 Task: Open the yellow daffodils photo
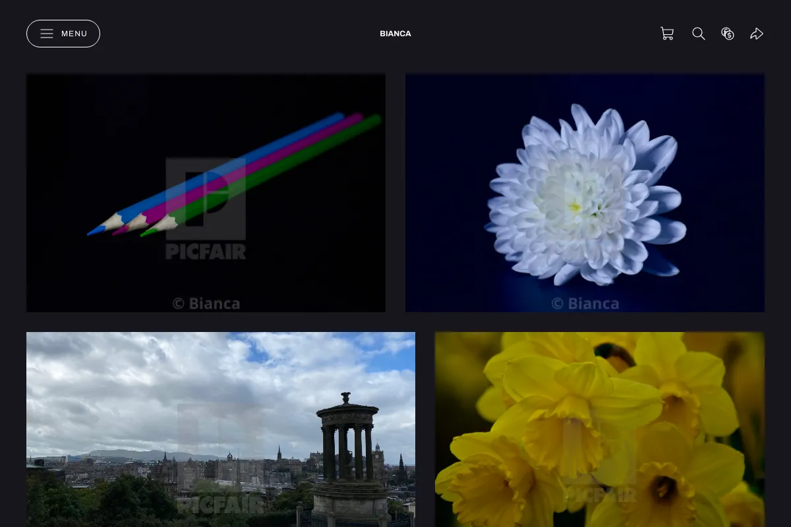point(600,430)
